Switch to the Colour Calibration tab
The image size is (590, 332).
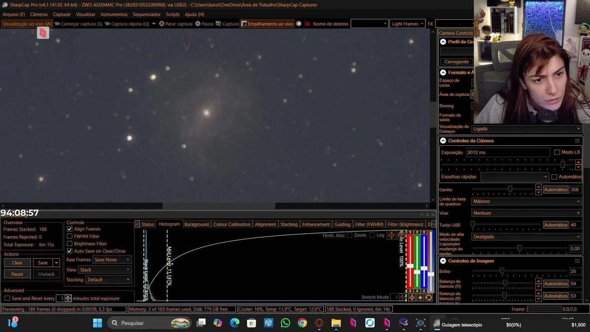point(232,224)
